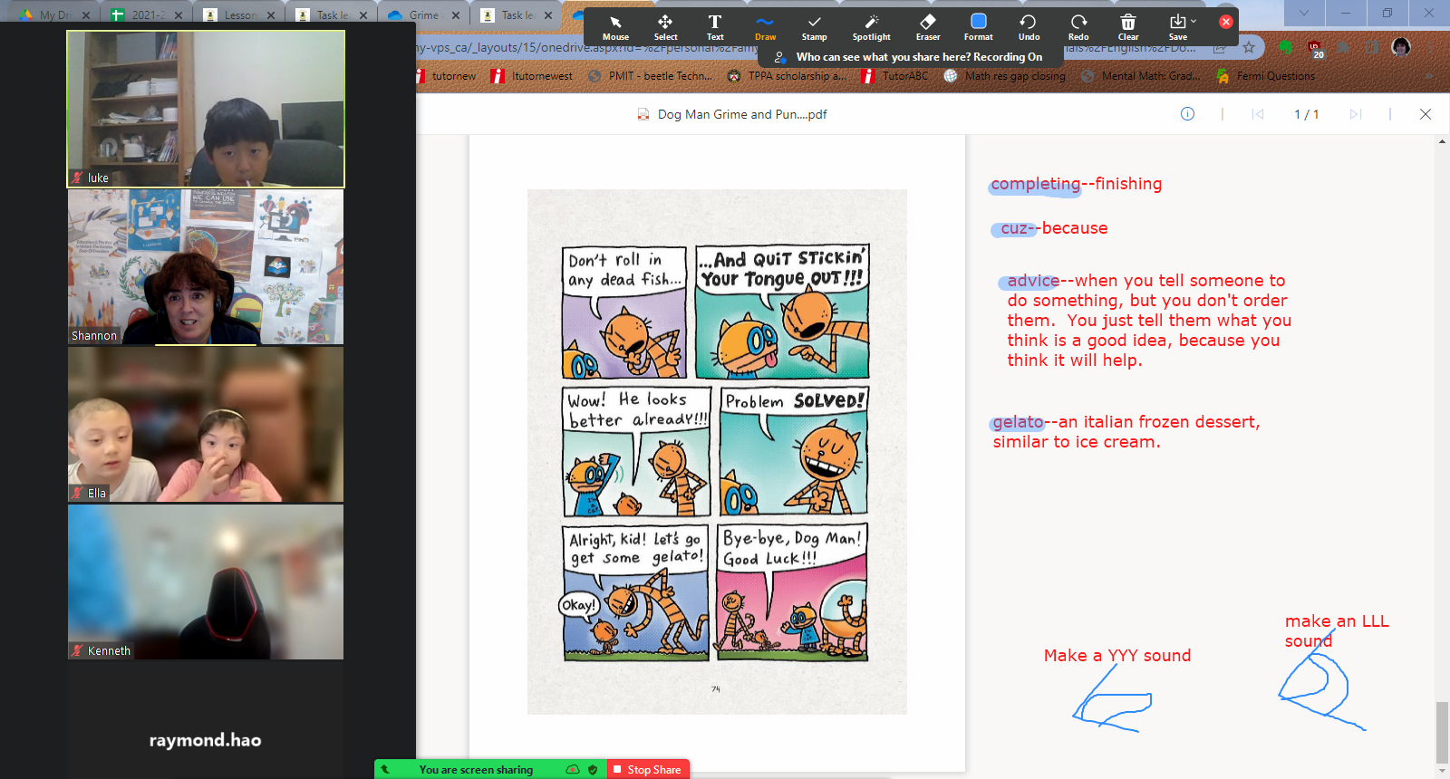Screen dimensions: 1450x779
Task: Activate the Text annotation tool
Action: click(715, 27)
